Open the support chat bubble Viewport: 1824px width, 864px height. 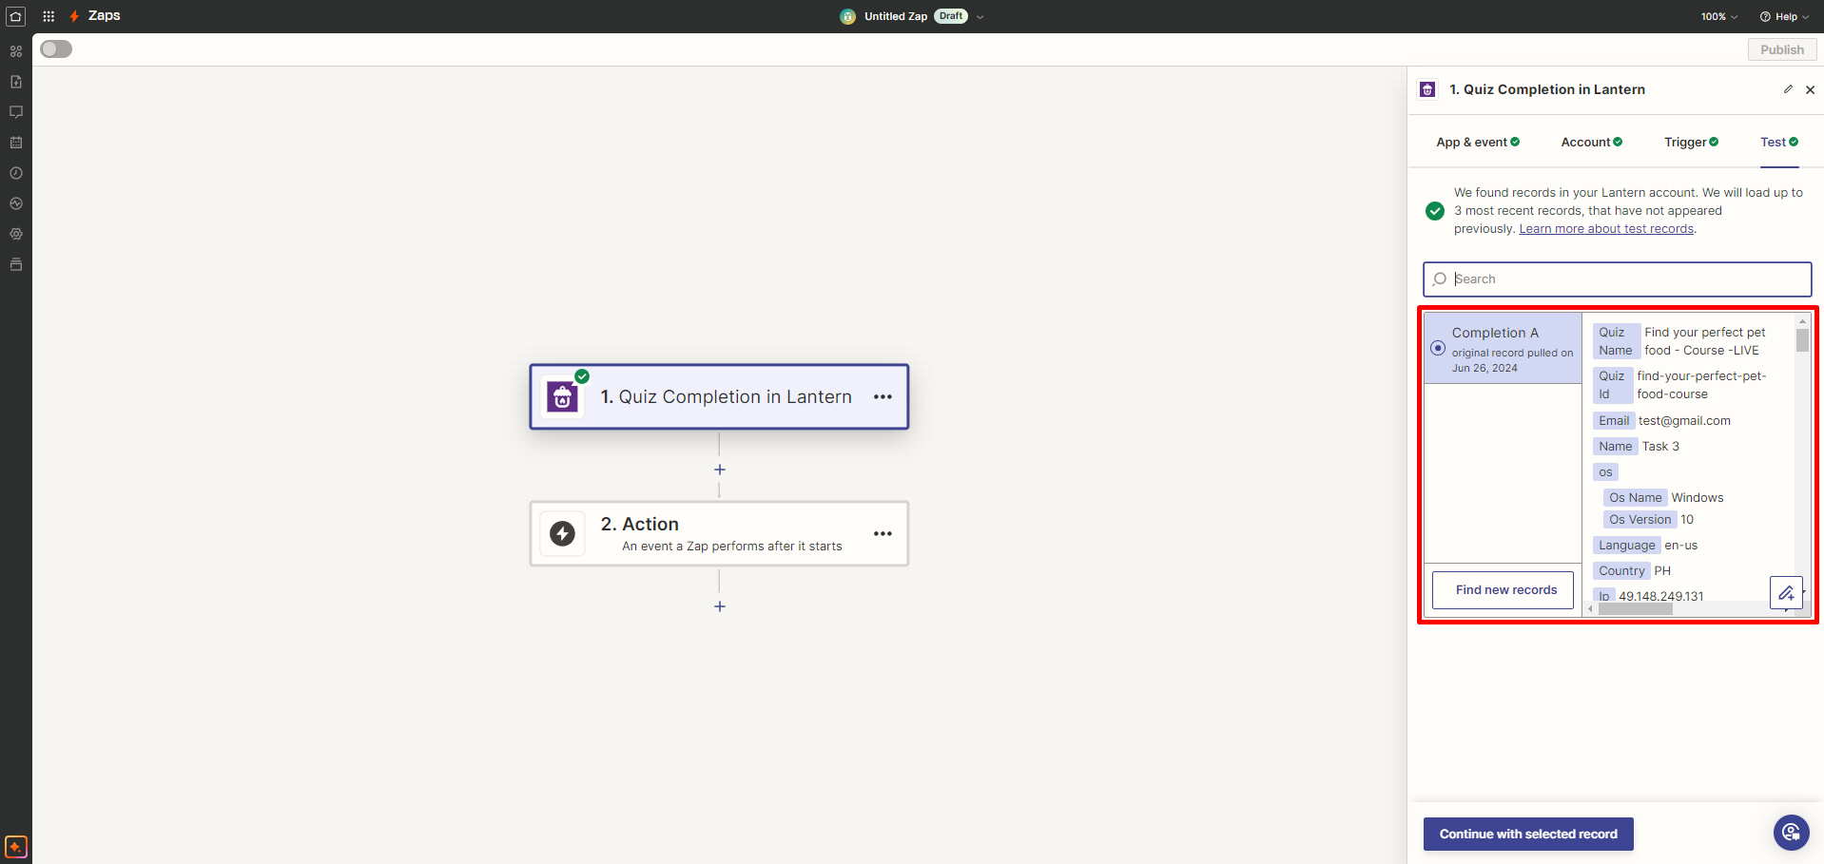point(1791,833)
